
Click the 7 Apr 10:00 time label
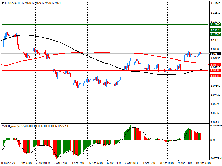point(132,163)
